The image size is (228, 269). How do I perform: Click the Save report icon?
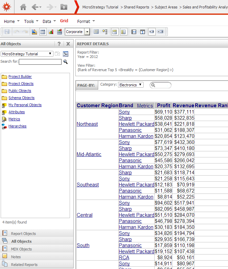point(7,32)
